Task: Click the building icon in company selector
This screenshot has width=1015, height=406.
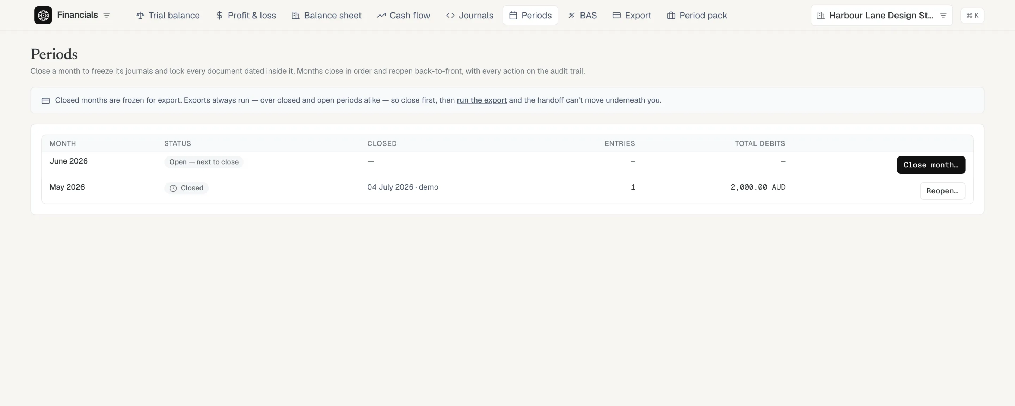Action: 821,16
